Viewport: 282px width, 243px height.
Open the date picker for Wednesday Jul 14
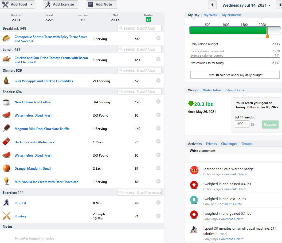click(x=246, y=5)
